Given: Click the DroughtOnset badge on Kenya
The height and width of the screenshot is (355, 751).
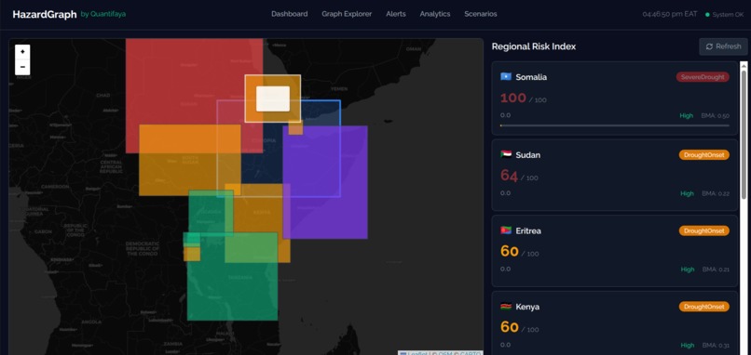Looking at the screenshot, I should coord(704,307).
